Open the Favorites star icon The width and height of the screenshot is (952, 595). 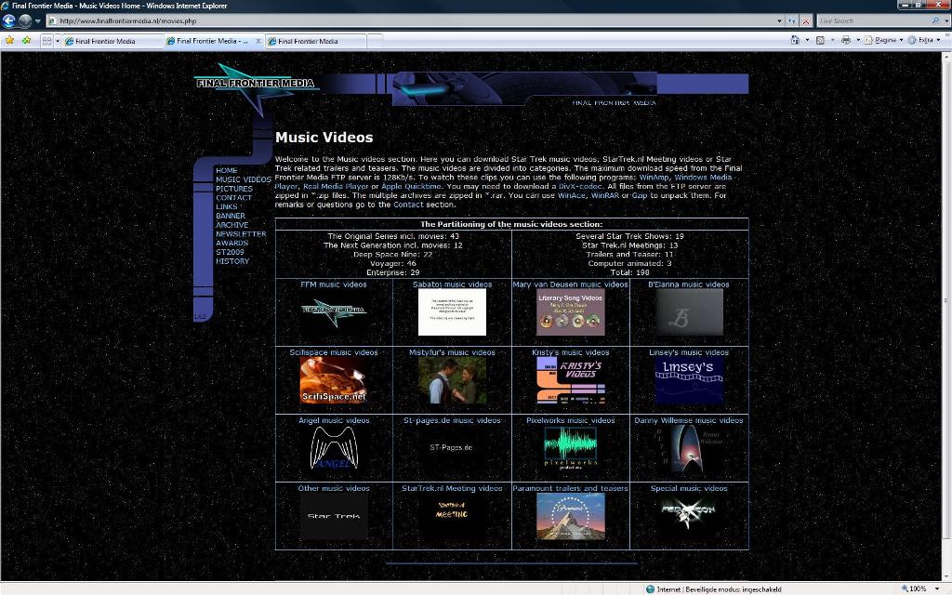[9, 40]
